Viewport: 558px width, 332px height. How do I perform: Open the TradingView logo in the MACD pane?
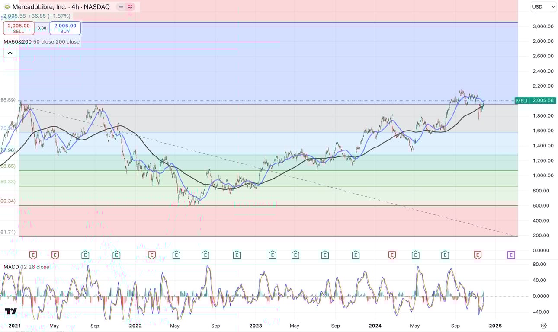[11, 311]
